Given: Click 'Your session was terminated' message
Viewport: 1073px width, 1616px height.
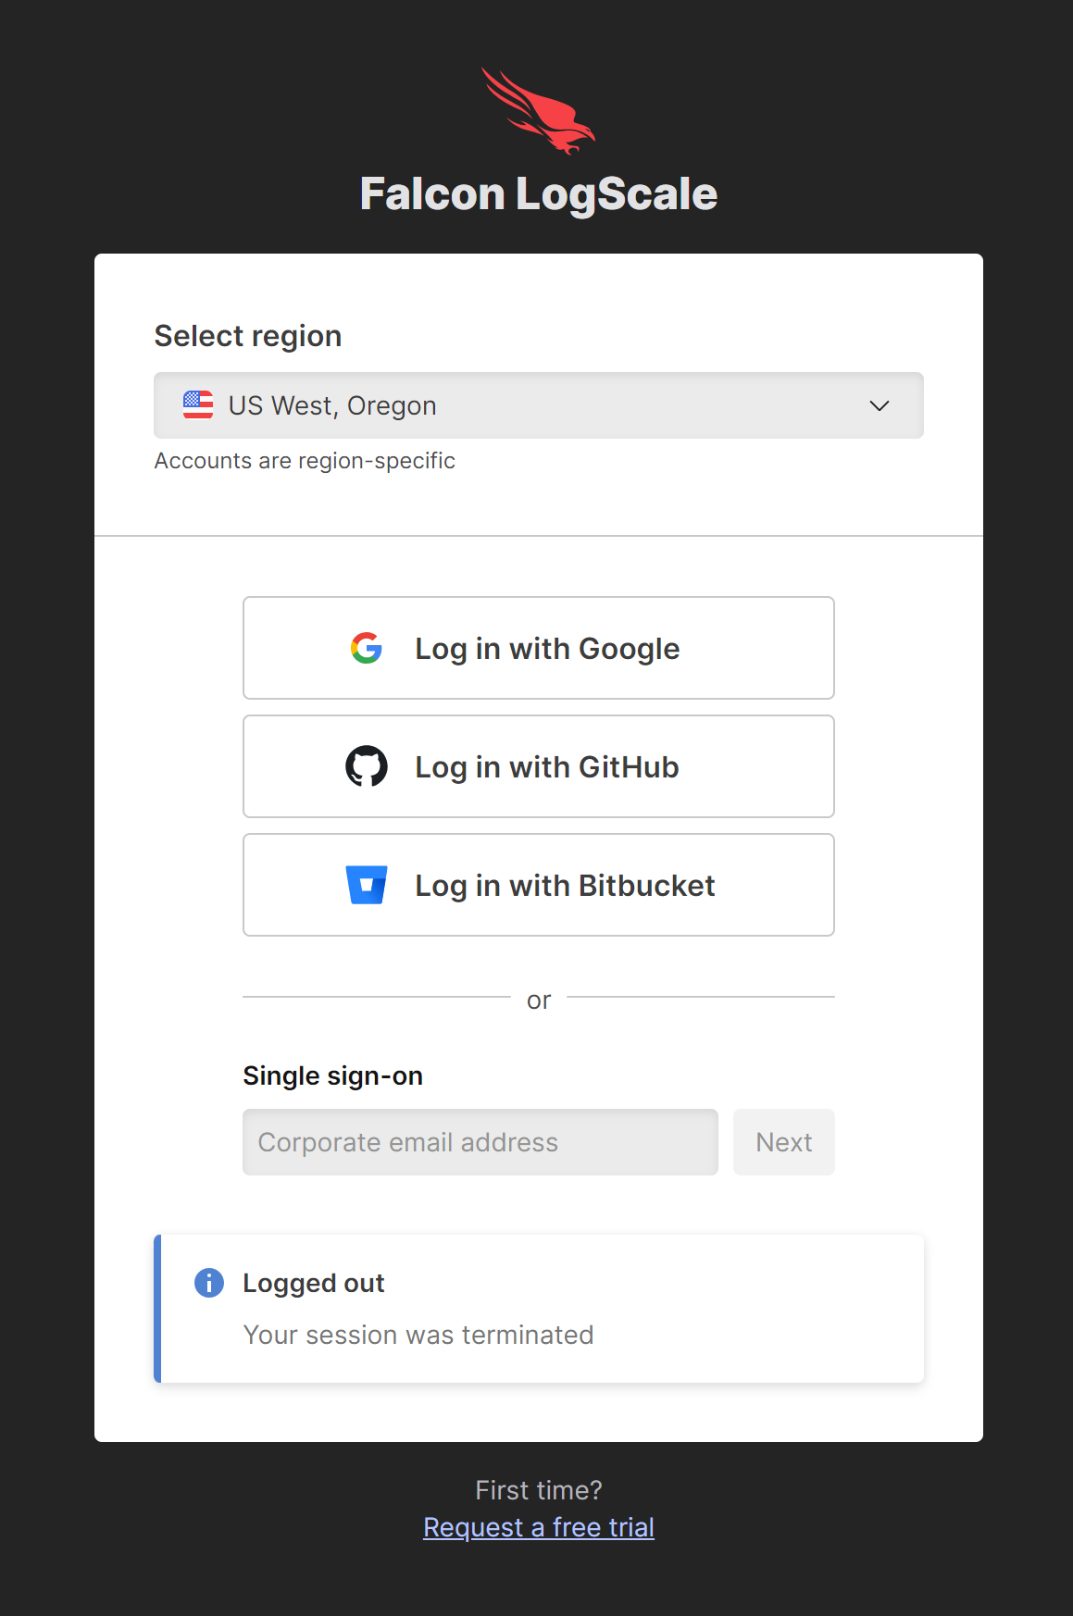Looking at the screenshot, I should click(418, 1335).
